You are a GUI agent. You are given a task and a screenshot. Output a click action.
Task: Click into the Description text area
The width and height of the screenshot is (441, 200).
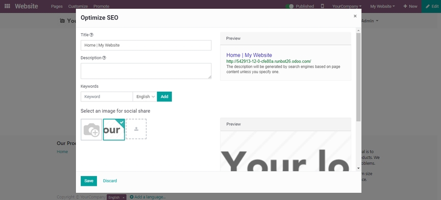[x=146, y=71]
